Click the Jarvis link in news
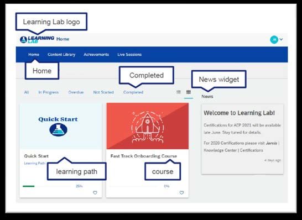This screenshot has width=302, height=220. (272, 143)
